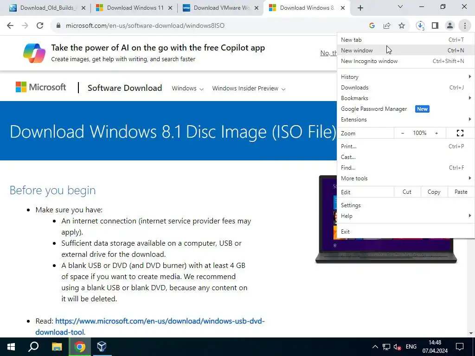475x356 pixels.
Task: Decrease zoom with the minus button
Action: click(403, 133)
